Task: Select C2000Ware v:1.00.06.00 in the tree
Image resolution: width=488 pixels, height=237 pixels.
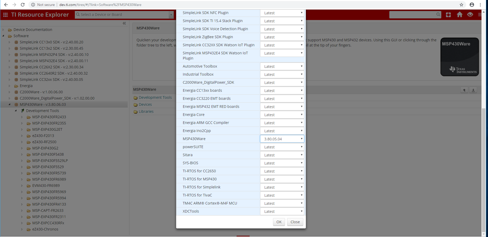Action: (x=41, y=92)
